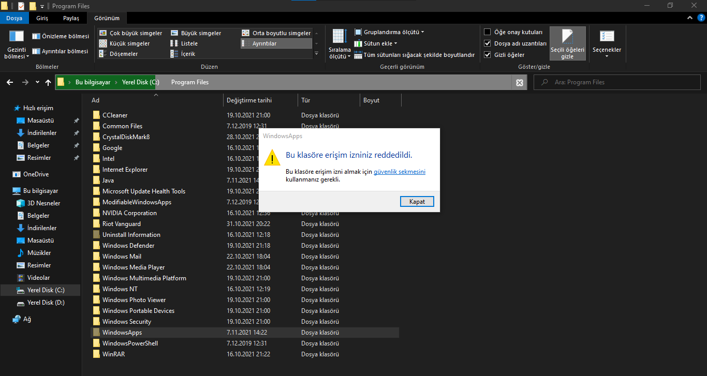Click the New folder icon in title bar

click(x=33, y=6)
